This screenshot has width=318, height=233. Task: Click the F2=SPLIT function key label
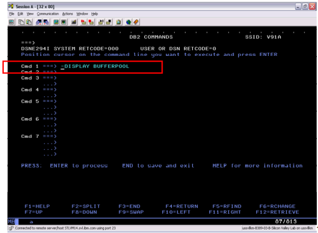86,206
